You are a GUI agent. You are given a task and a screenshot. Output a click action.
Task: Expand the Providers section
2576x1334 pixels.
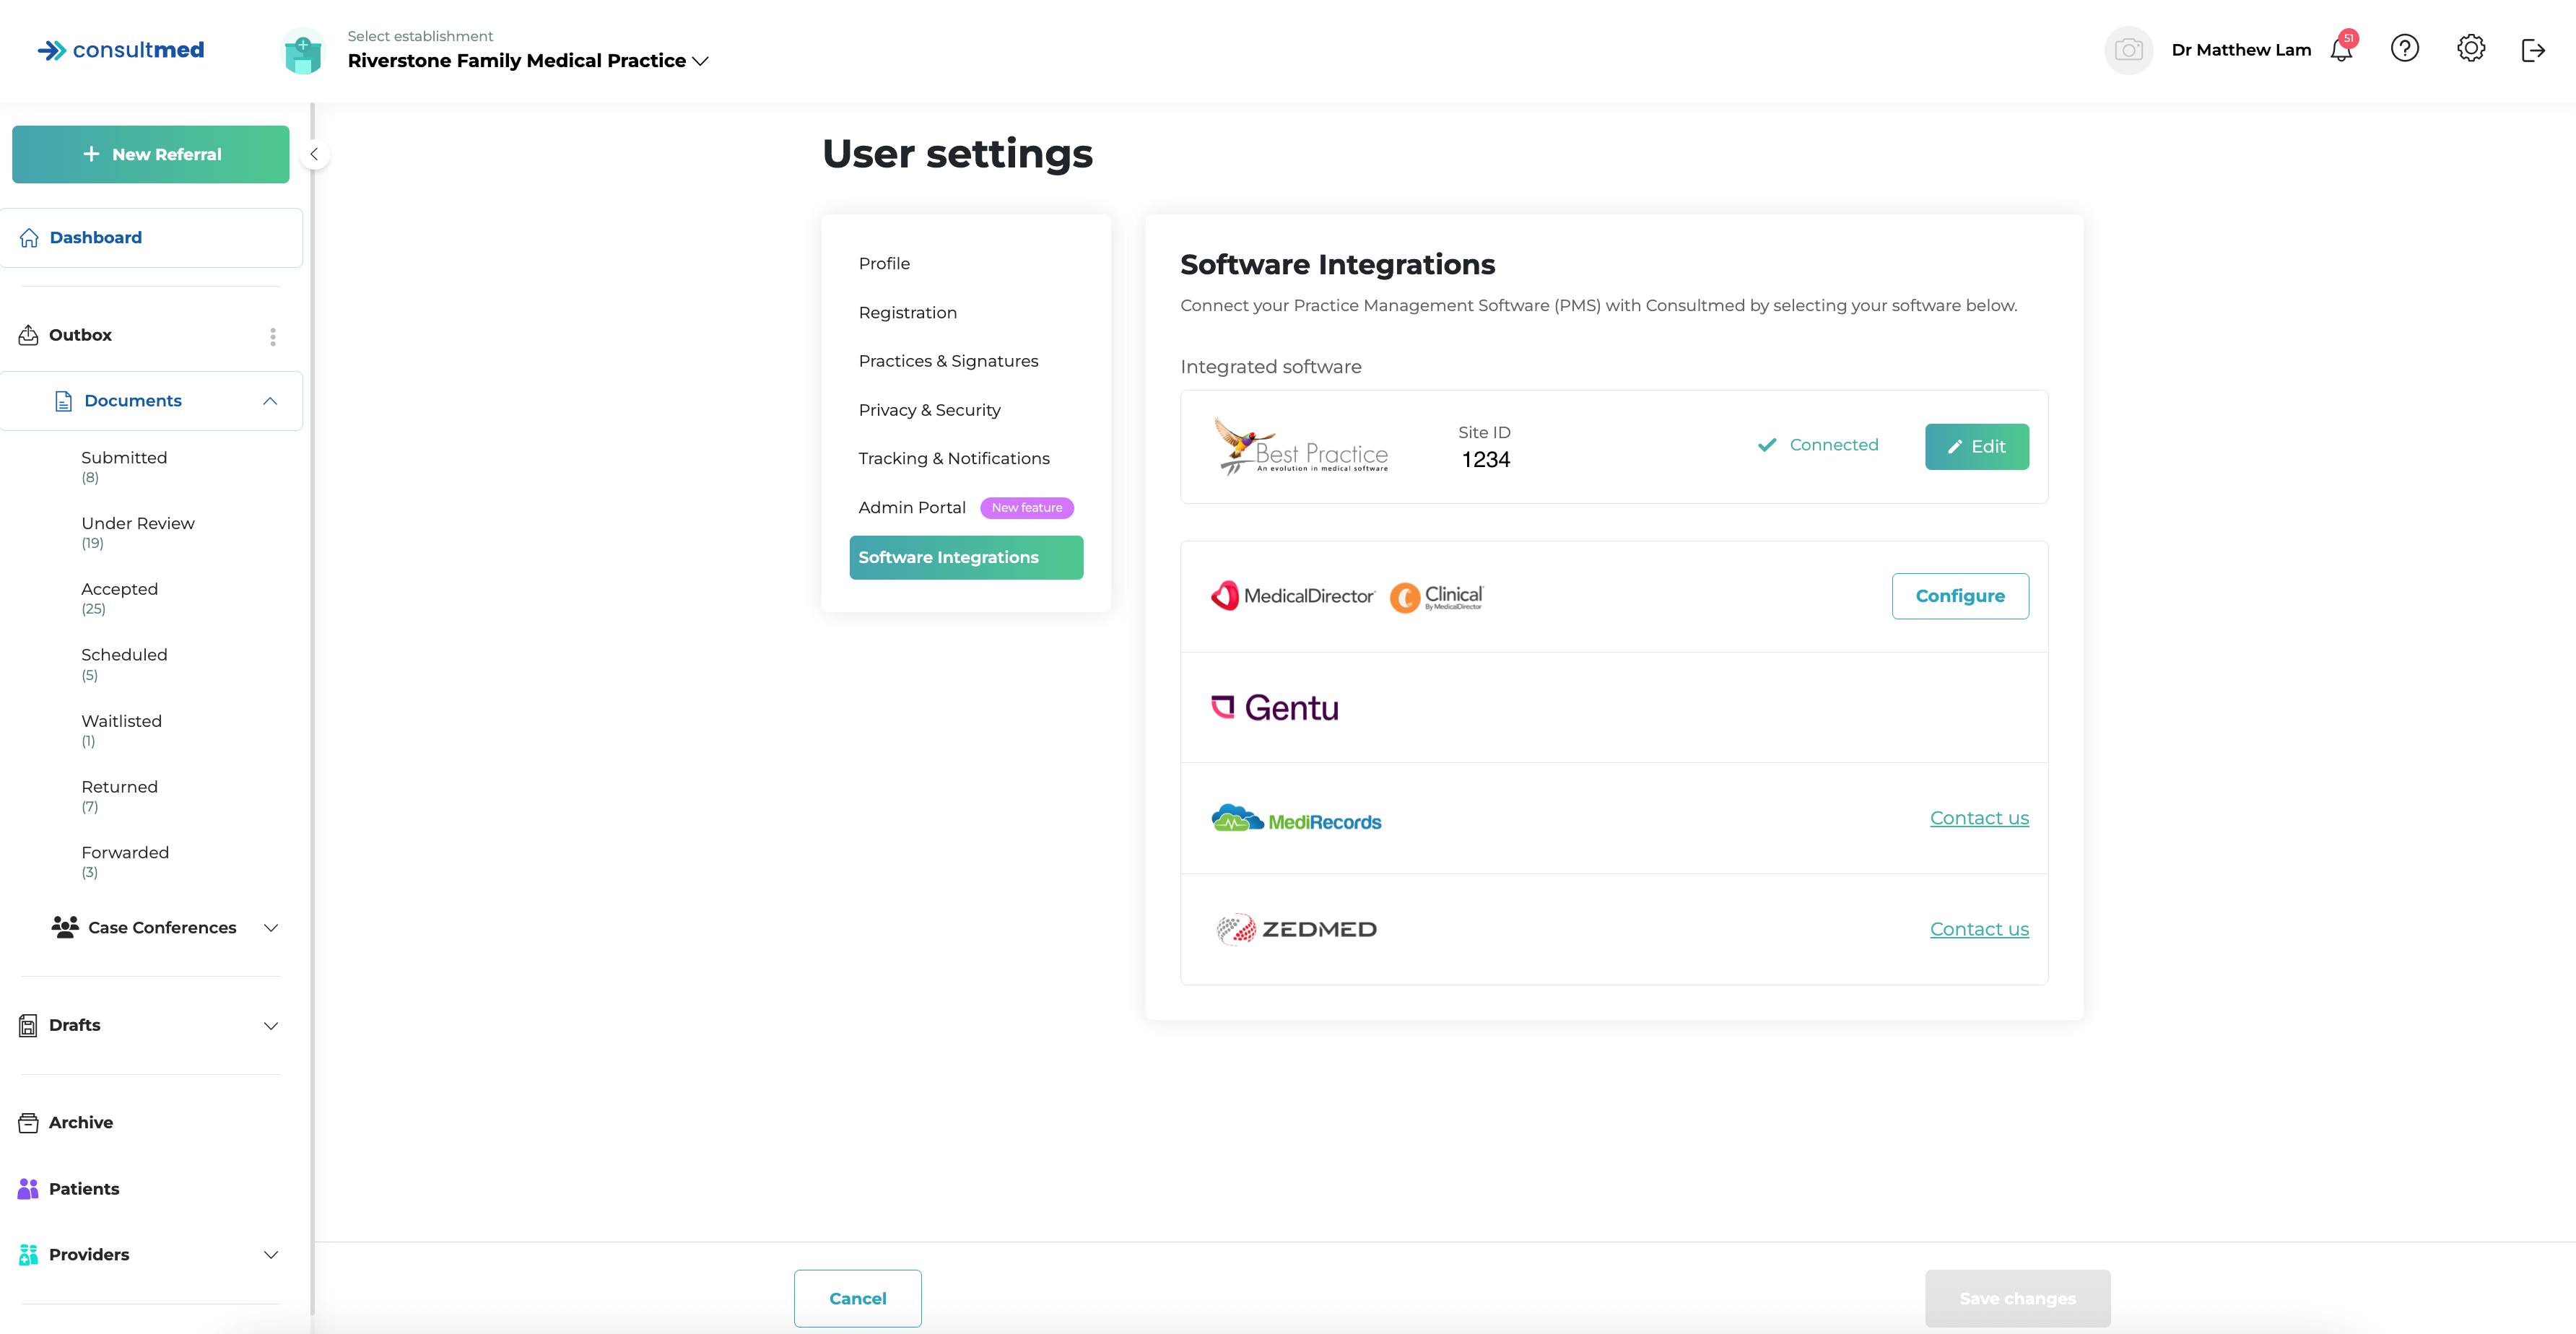tap(270, 1255)
